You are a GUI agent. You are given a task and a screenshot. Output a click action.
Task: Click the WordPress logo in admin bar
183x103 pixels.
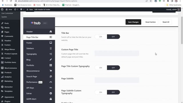click(x=2, y=9)
